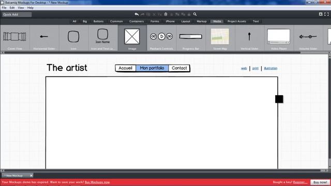Screen dimensions: 331x186
Task: Open the Help menu
Action: tap(31, 8)
